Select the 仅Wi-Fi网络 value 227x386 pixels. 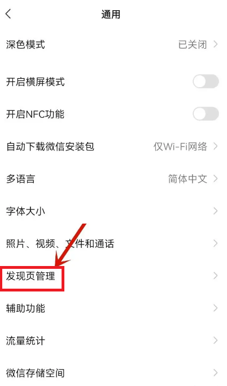[180, 147]
